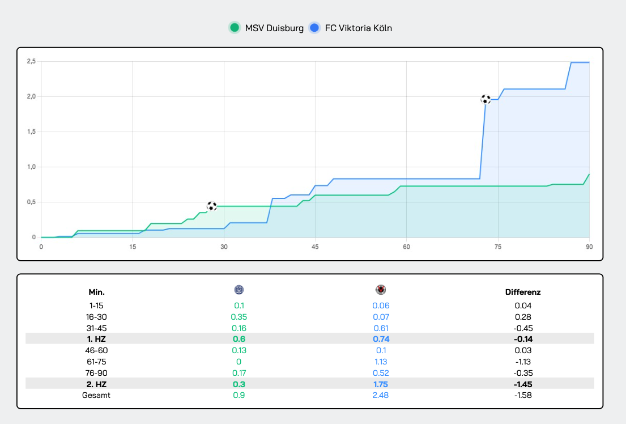The image size is (626, 424).
Task: Click the MSV Duisburg crest in the table header
Action: pyautogui.click(x=239, y=290)
